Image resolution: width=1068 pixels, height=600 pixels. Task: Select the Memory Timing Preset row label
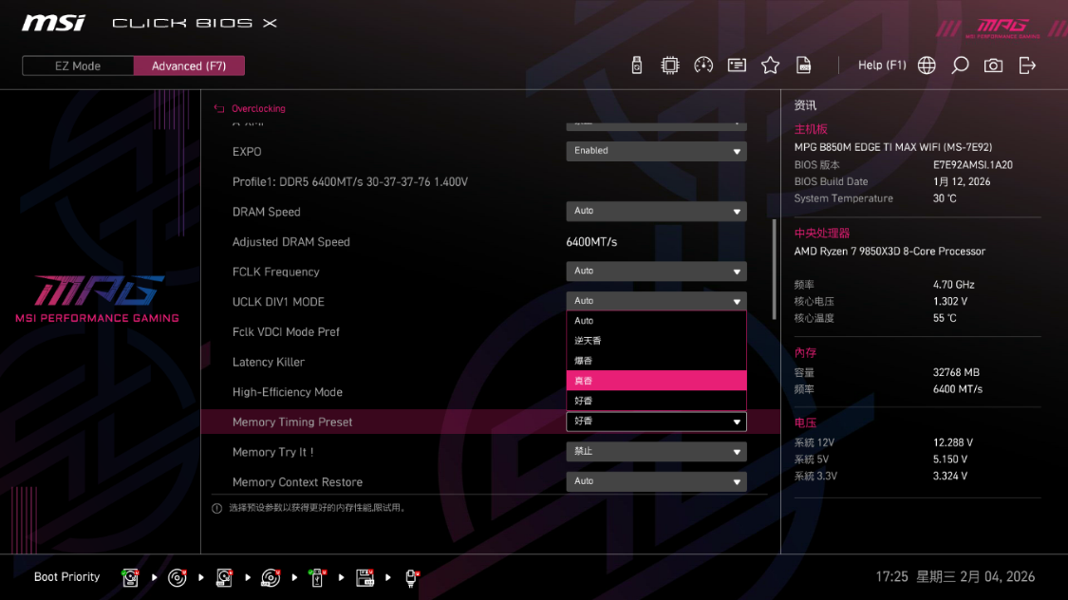click(292, 422)
